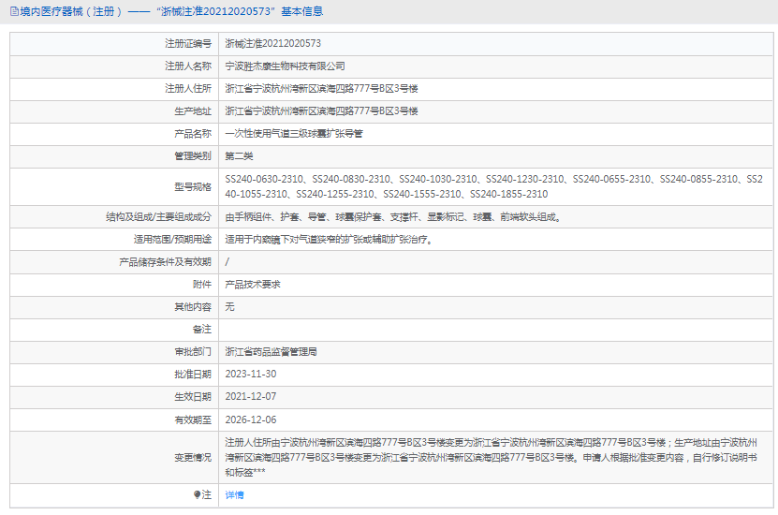Viewport: 778px width, 515px height.
Task: Click the 产品名称 row label
Action: tap(193, 134)
